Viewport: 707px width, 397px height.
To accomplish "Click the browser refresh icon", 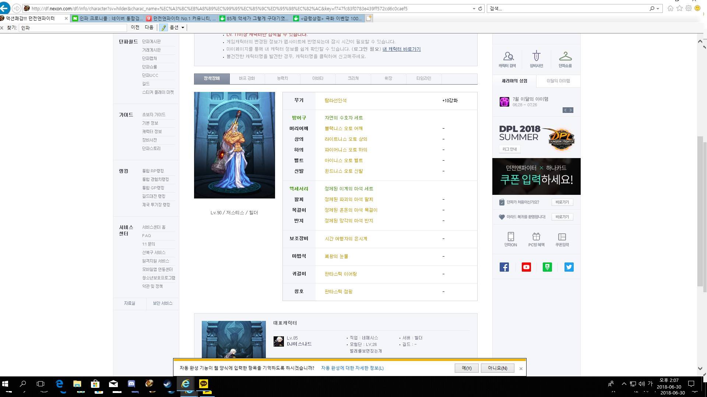I will pos(480,8).
